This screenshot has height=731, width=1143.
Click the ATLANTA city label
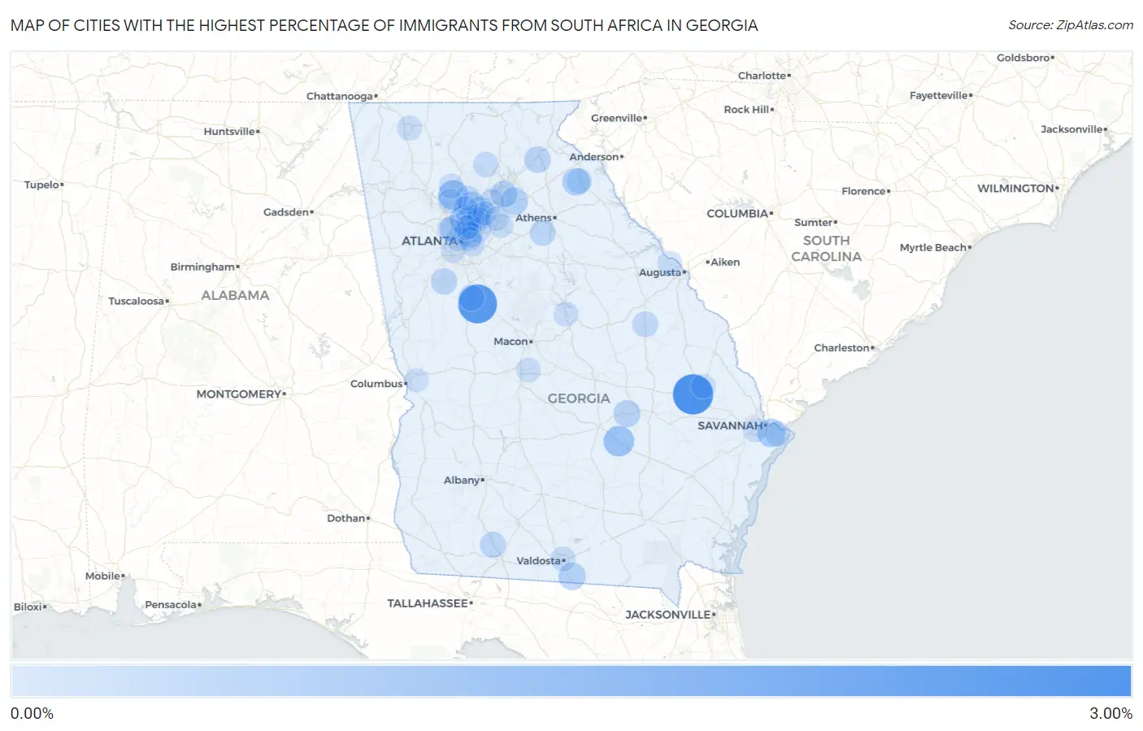(x=429, y=241)
